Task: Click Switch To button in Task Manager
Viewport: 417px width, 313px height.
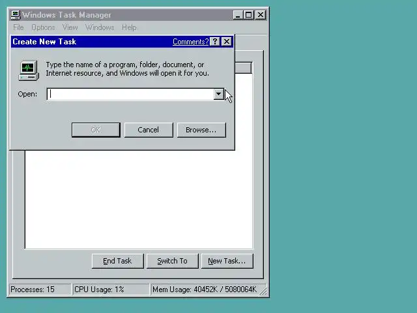Action: 172,261
